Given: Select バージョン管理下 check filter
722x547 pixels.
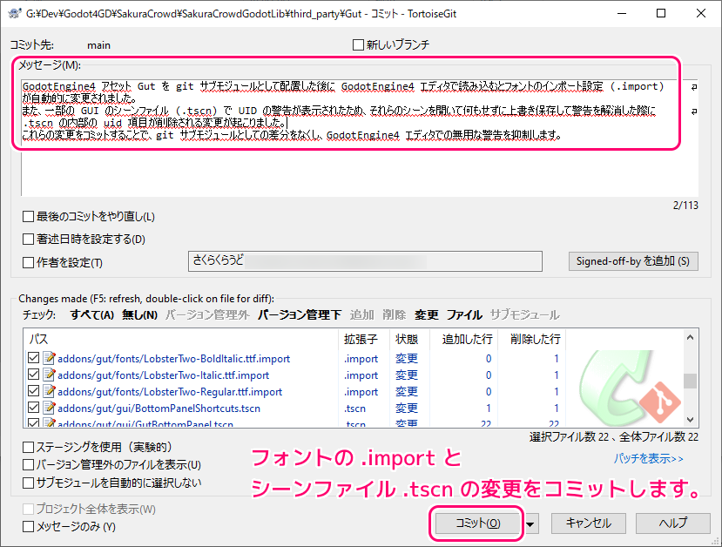Looking at the screenshot, I should point(300,315).
